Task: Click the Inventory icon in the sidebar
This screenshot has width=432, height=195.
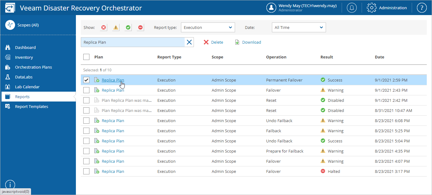Action: (8, 57)
